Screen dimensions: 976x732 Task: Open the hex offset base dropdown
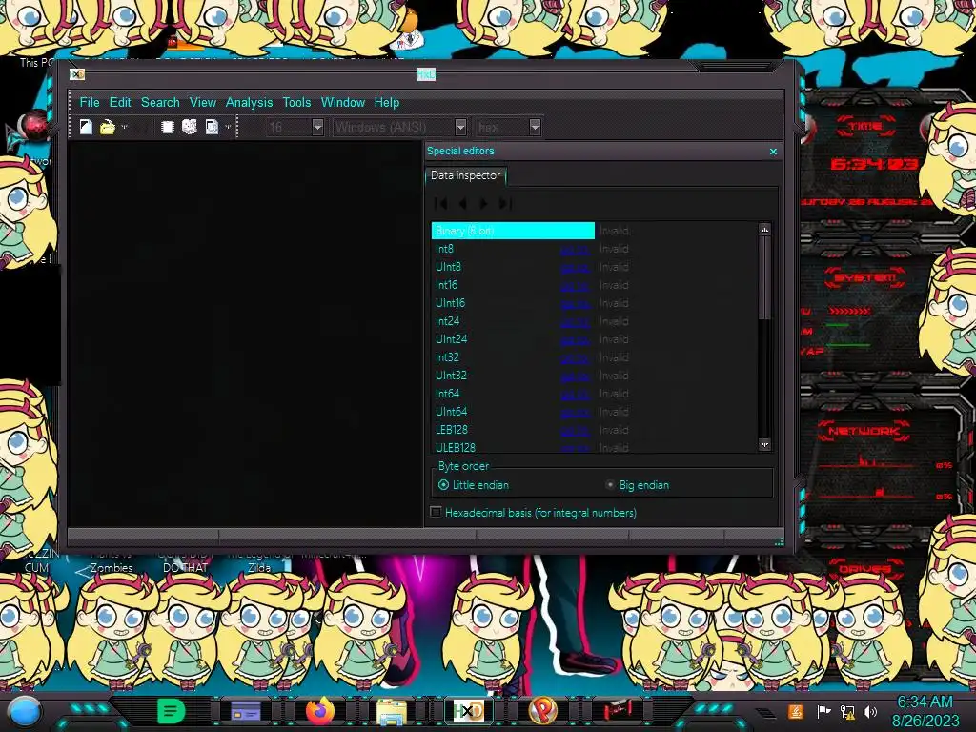[535, 127]
